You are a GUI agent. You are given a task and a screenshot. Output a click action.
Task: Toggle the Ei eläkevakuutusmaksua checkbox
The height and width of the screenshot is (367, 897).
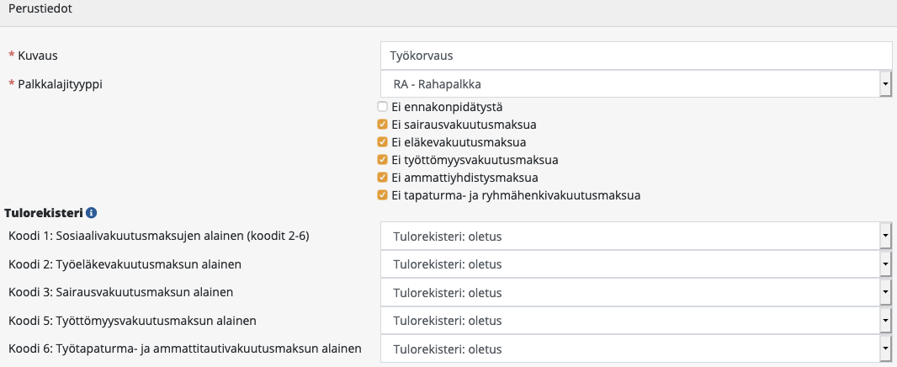pos(383,142)
